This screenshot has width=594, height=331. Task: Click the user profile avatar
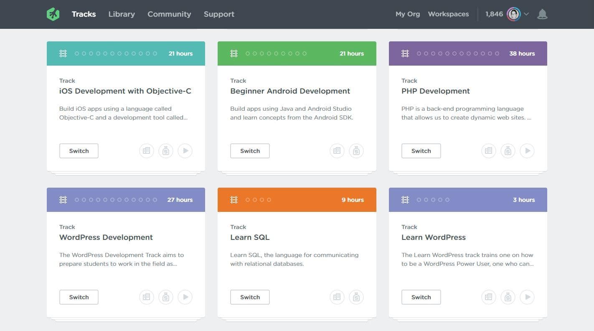(514, 14)
